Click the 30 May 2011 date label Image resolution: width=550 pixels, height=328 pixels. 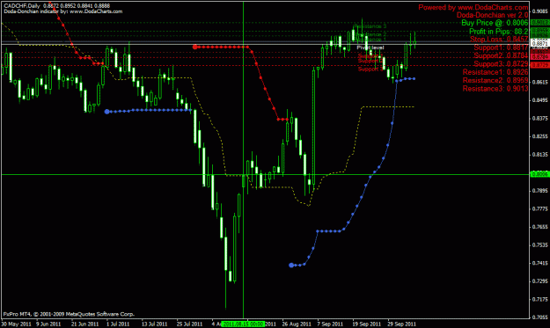coord(16,324)
